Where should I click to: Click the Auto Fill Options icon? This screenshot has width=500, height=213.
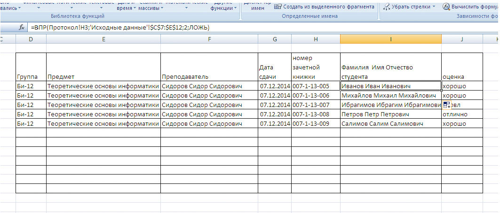(446, 105)
